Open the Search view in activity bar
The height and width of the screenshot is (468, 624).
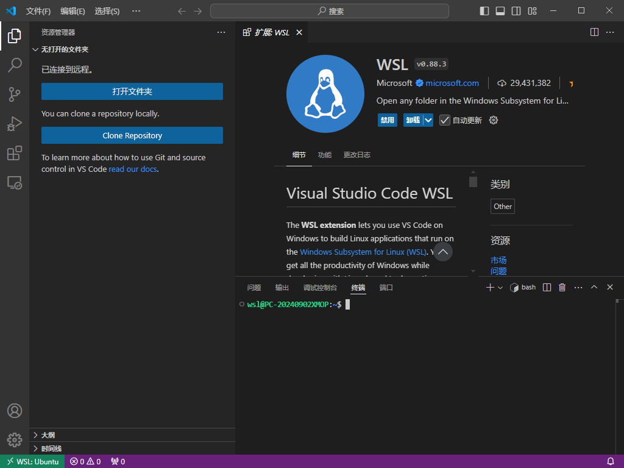[x=15, y=65]
